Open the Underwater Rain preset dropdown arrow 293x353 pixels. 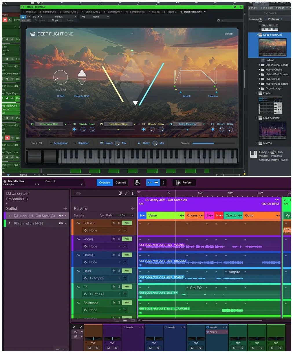[65, 124]
